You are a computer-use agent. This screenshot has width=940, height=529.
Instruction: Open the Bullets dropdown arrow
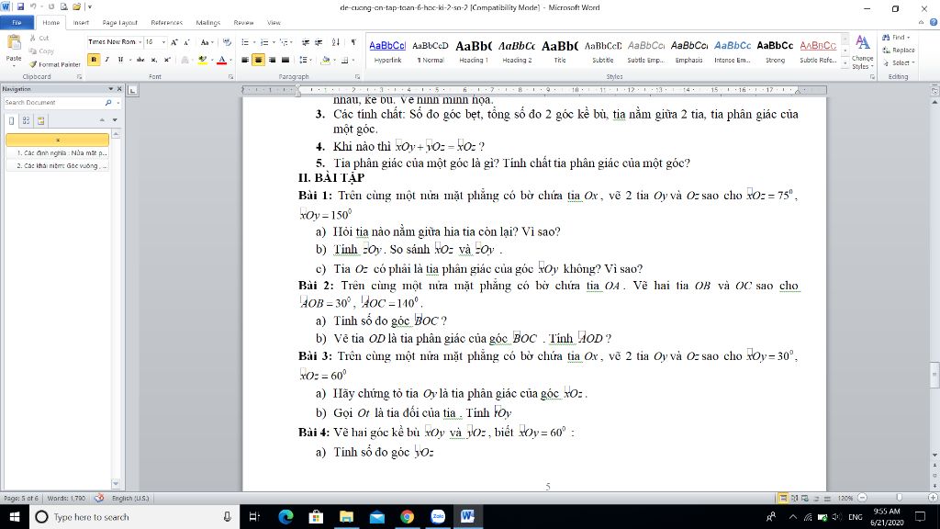tap(253, 42)
